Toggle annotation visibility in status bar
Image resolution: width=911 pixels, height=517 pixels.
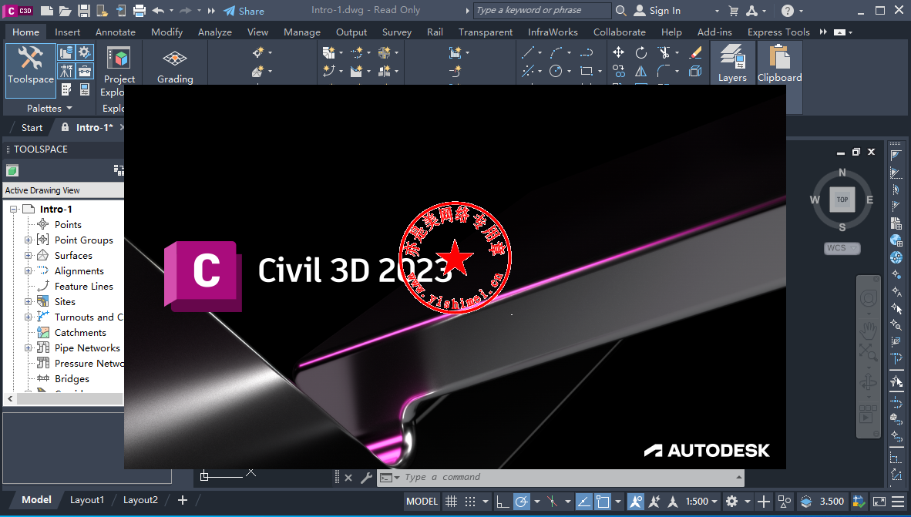[635, 501]
